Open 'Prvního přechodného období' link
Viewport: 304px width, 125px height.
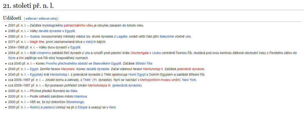pyautogui.click(x=67, y=63)
